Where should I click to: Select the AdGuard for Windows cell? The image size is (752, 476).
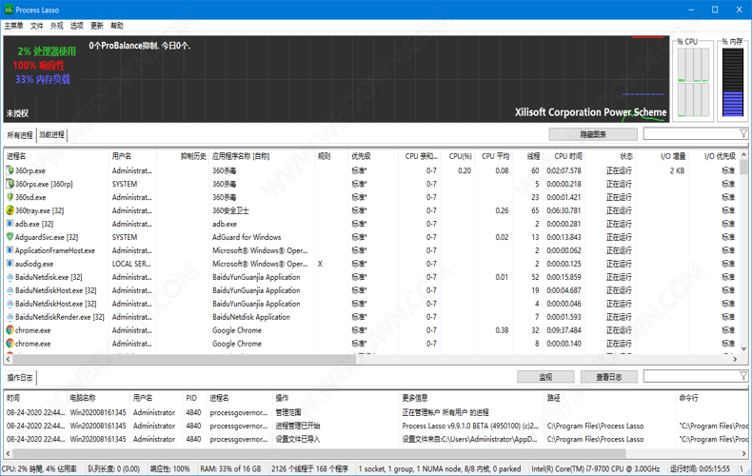pyautogui.click(x=247, y=237)
